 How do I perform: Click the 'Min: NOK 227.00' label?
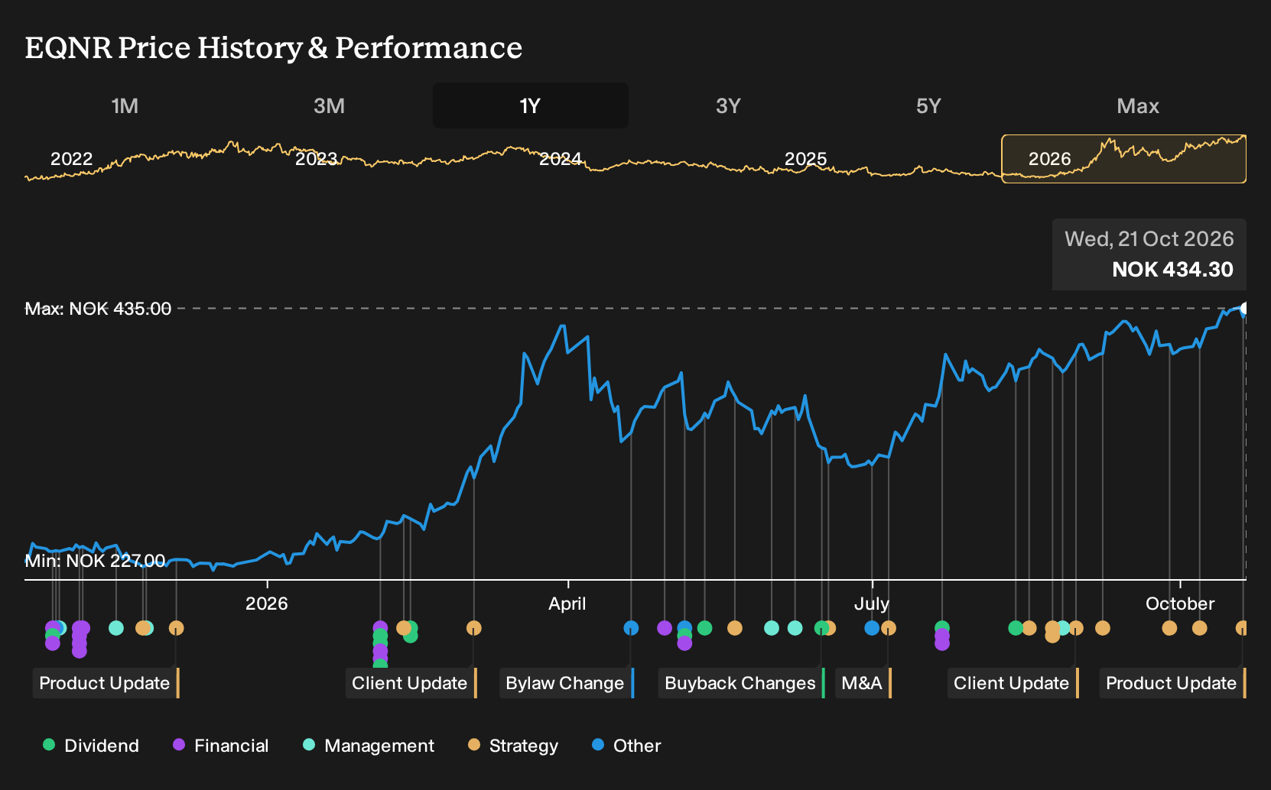95,561
